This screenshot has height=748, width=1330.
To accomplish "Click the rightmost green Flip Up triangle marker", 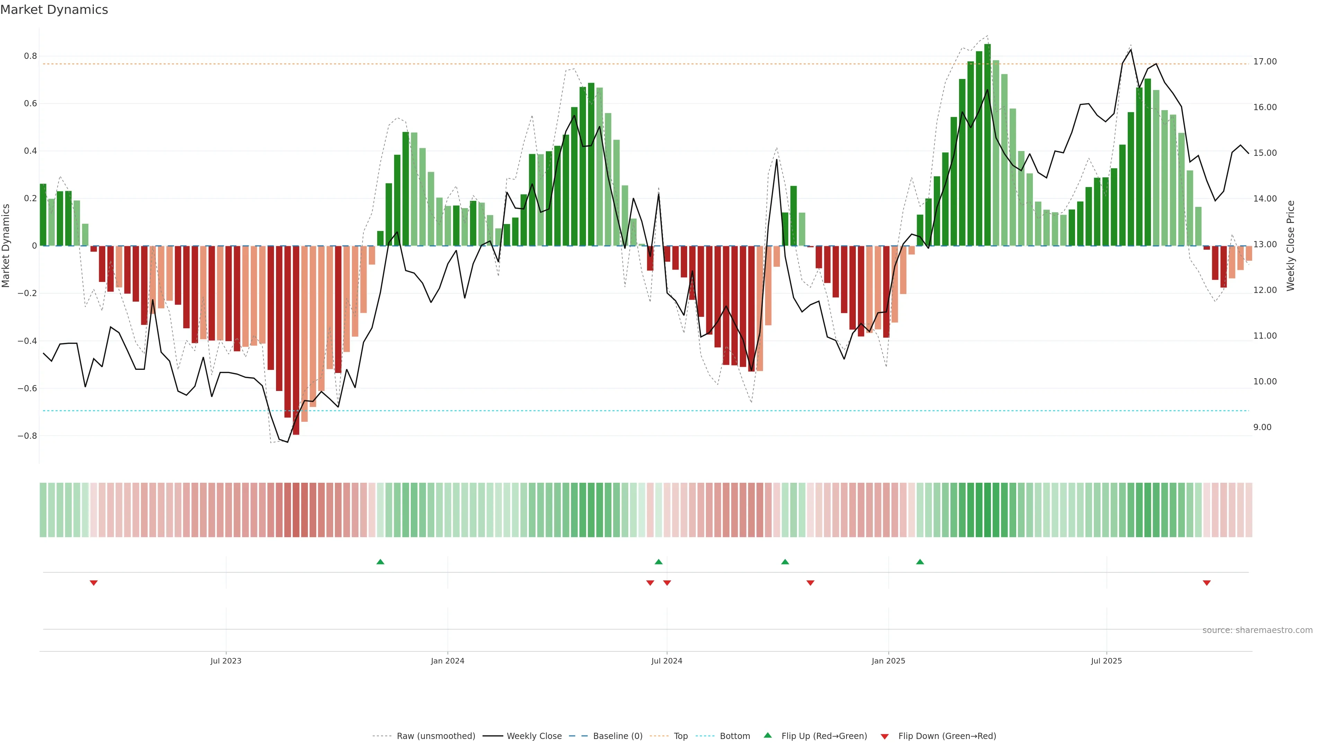I will tap(920, 562).
